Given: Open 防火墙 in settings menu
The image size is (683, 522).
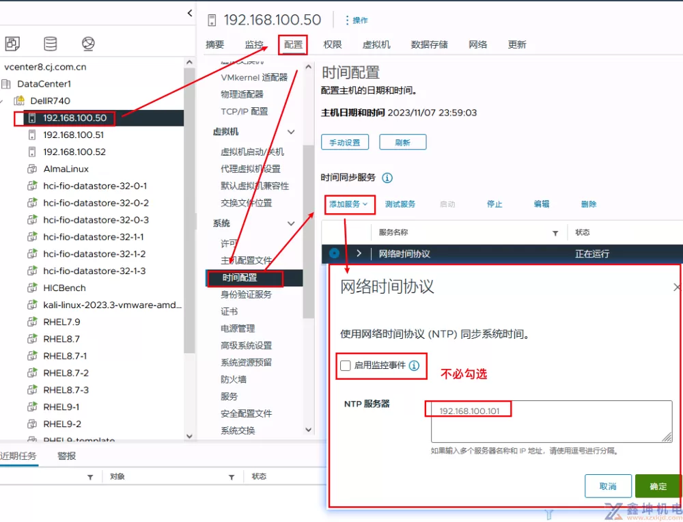Looking at the screenshot, I should click(x=234, y=380).
